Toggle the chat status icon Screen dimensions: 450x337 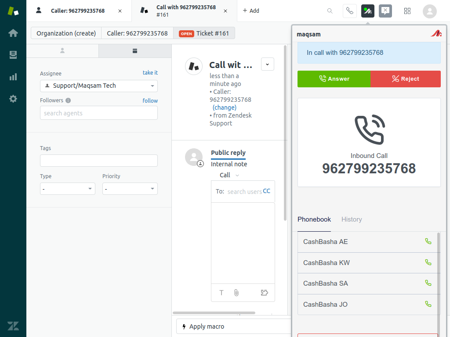click(385, 11)
